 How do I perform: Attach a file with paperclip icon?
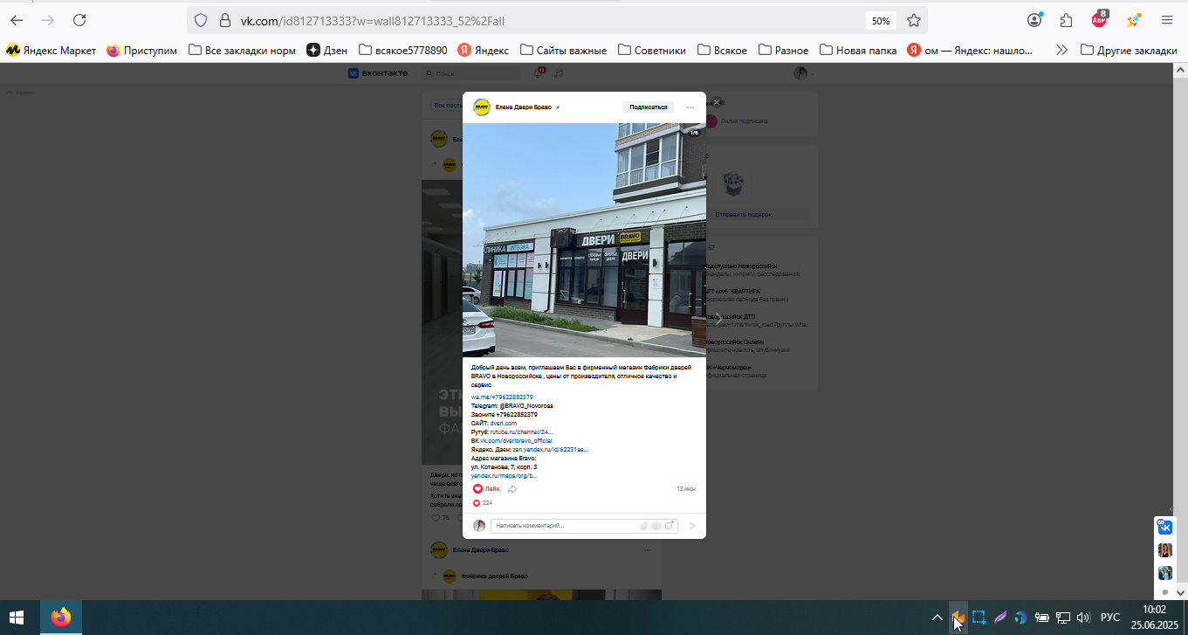tap(644, 526)
